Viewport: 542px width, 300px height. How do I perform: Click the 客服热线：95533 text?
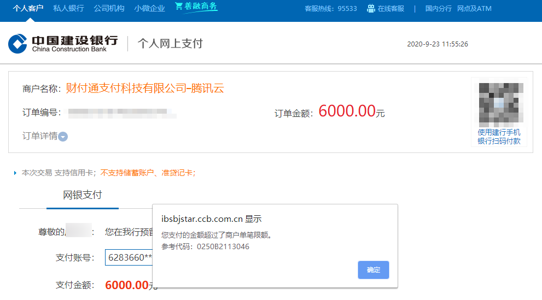[331, 8]
